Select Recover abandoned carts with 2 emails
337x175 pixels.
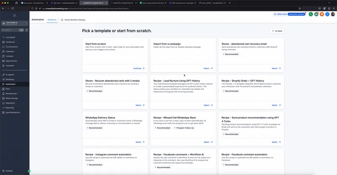pyautogui.click(x=140, y=105)
